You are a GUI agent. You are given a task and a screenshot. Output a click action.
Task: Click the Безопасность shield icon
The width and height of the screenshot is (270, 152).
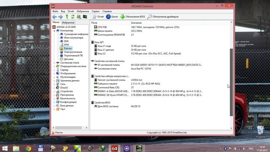coord(58,98)
